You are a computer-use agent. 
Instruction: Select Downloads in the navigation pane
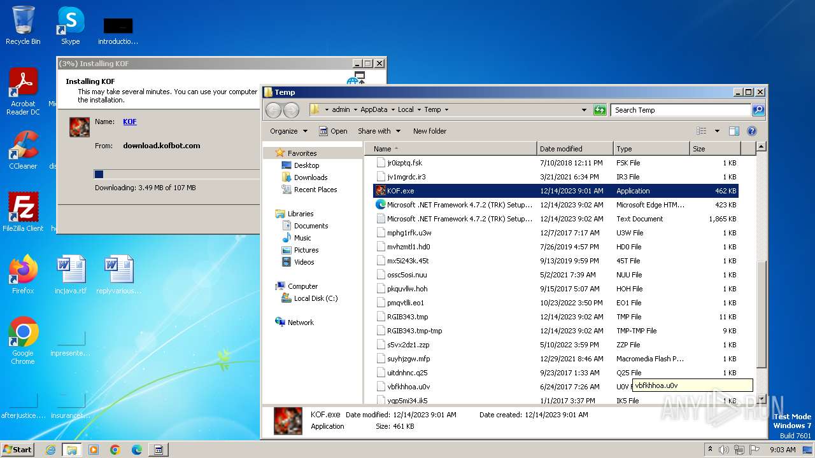coord(311,177)
